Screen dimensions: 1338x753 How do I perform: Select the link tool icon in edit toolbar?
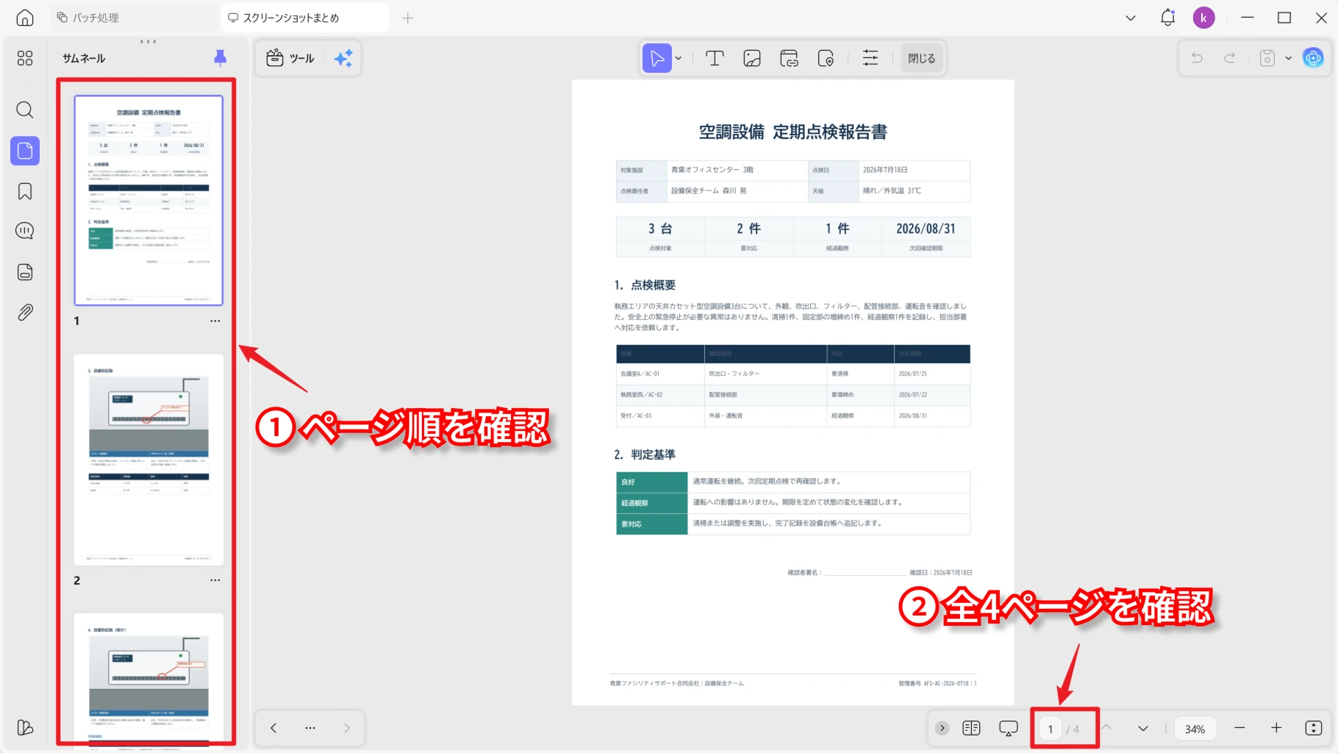point(789,58)
